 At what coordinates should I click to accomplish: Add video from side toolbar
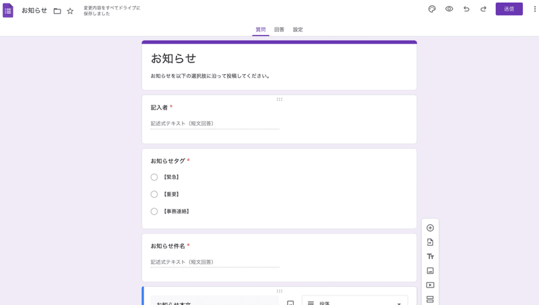430,285
